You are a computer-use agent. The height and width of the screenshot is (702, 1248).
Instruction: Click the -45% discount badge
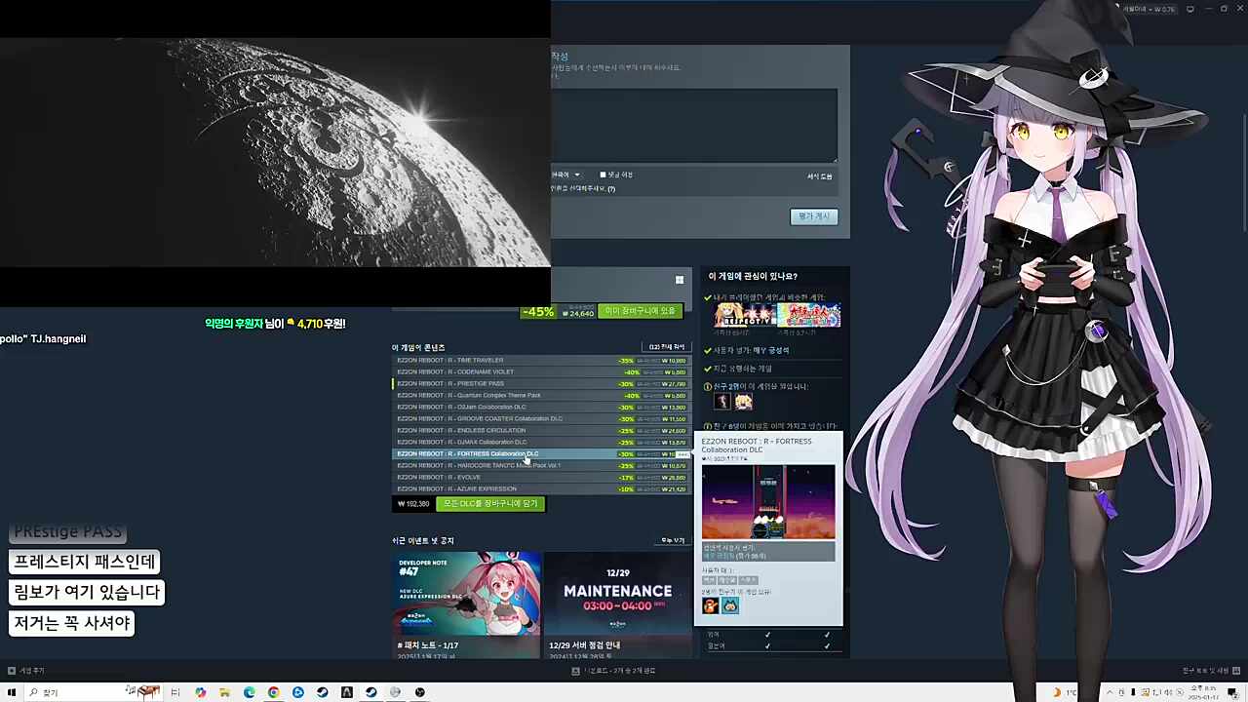point(538,312)
